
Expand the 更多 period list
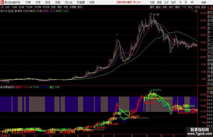click(x=81, y=7)
